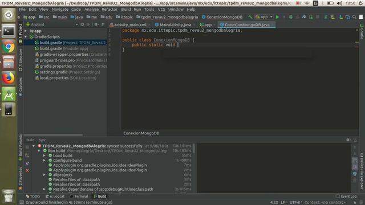Screen dimensions: 365x205
Task: Run the app with green play button
Action: [x=278, y=17]
